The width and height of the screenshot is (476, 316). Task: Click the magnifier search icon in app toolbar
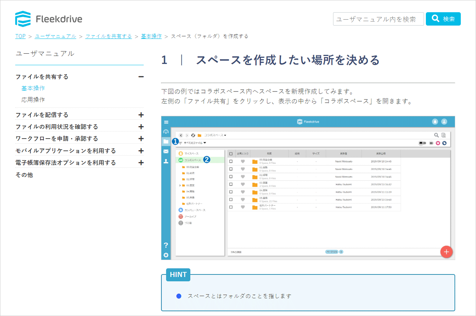pos(437,135)
